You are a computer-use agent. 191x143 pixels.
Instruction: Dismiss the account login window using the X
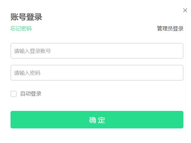tap(185, 10)
